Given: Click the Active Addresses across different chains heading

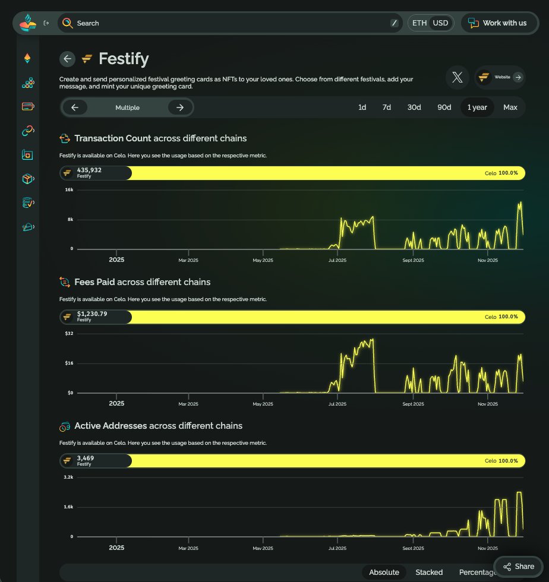Looking at the screenshot, I should 158,426.
